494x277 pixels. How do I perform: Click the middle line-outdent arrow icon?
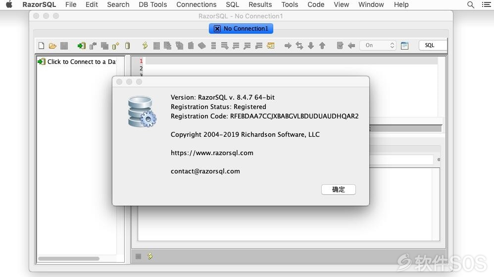[x=247, y=46]
